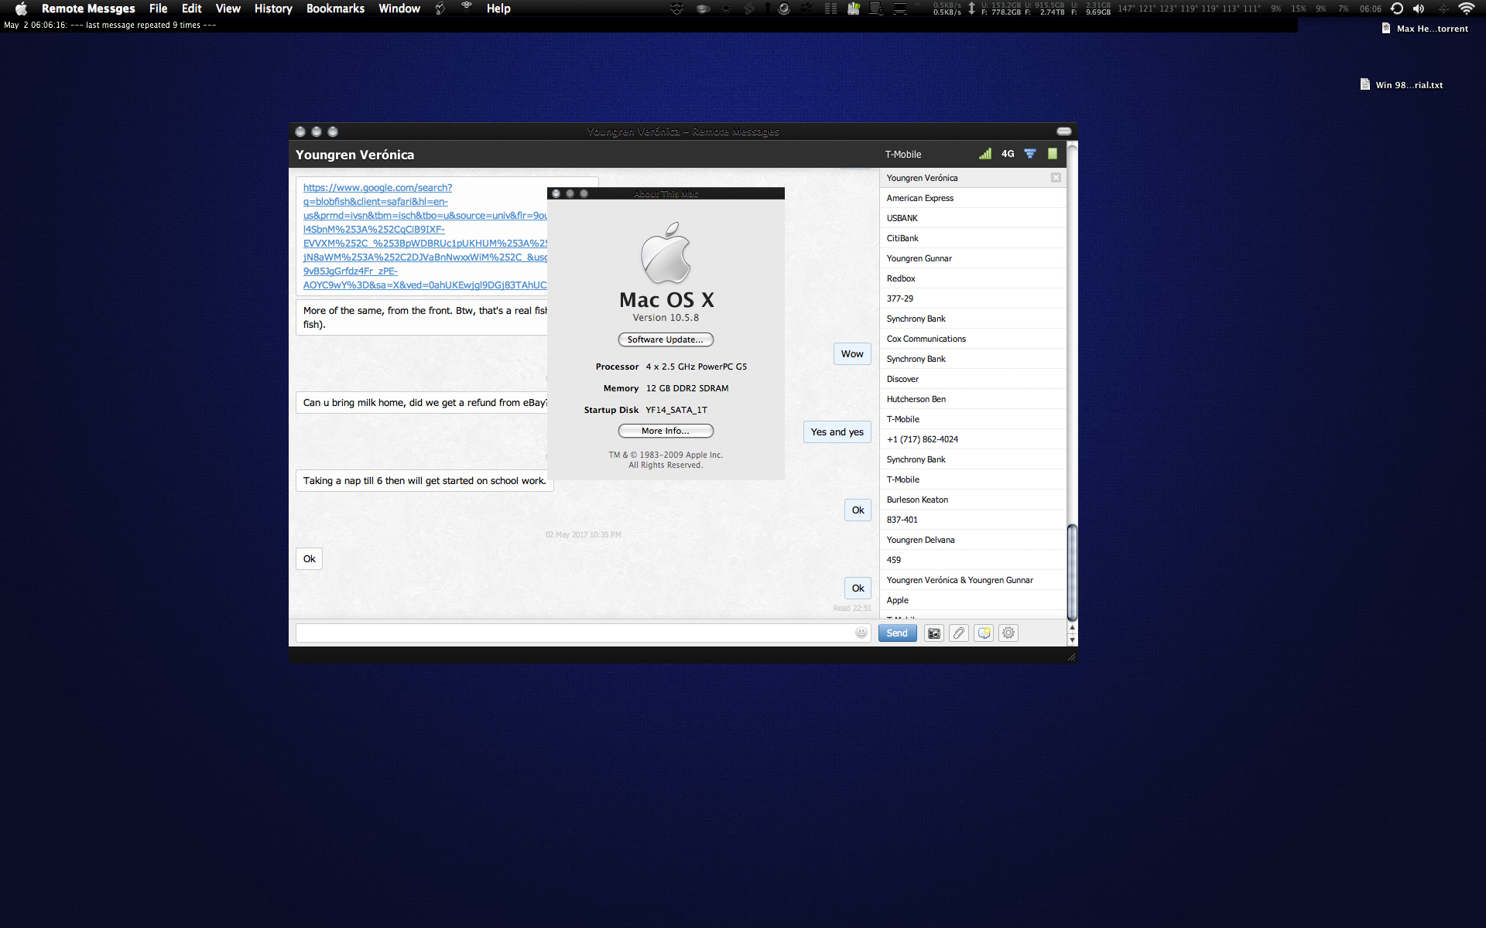Select Youngren Gunnar conversation

click(973, 258)
